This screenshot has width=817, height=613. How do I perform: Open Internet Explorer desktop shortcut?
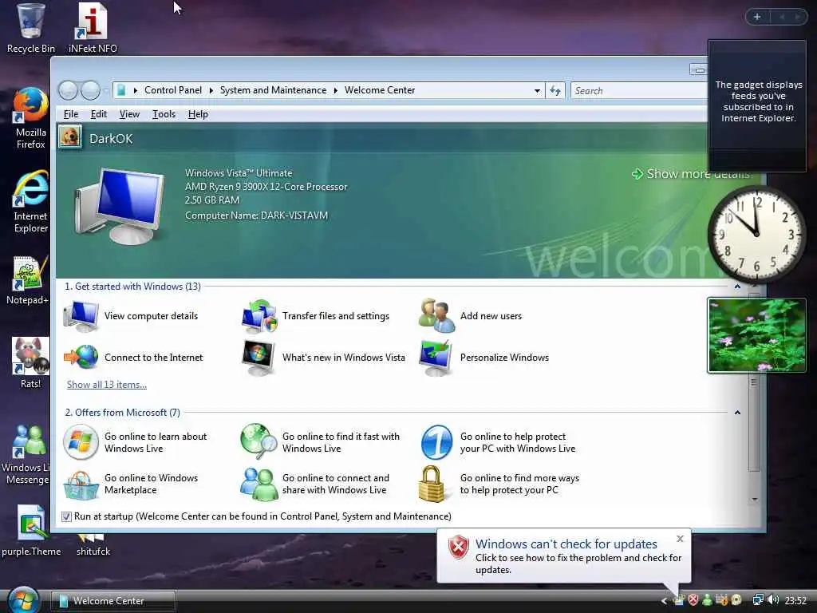pos(30,202)
